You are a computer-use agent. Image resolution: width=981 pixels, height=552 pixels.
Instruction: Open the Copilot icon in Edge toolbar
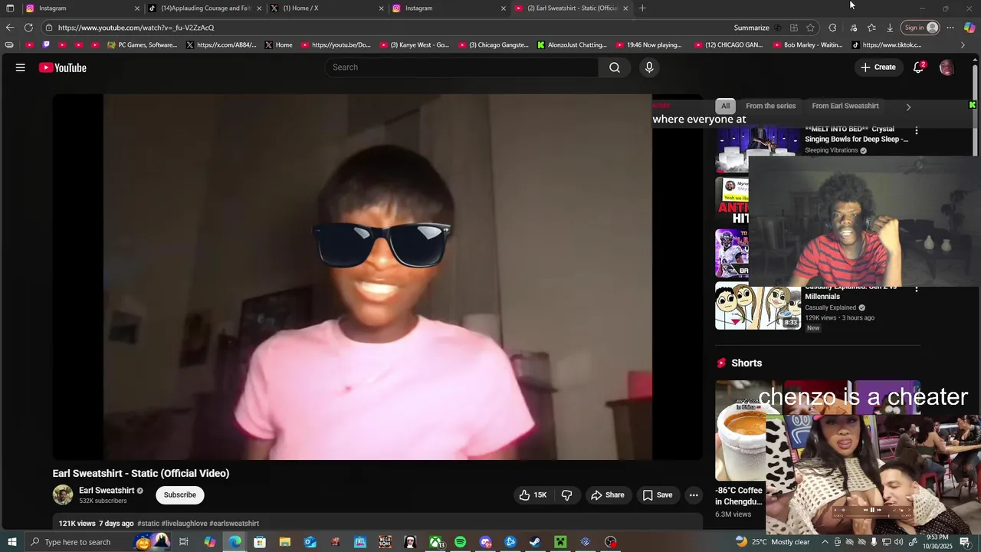[x=970, y=28]
